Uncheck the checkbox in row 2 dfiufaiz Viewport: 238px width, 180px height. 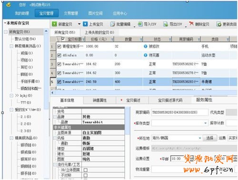[59, 55]
